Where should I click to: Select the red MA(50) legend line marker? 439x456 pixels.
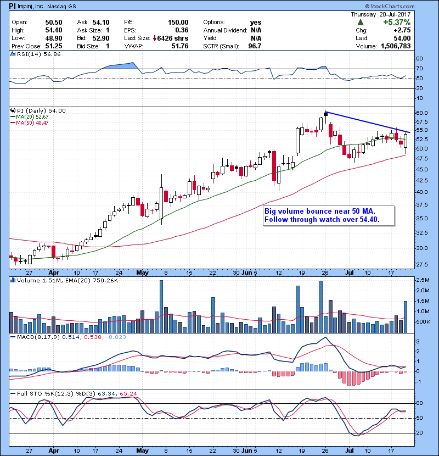pos(13,123)
